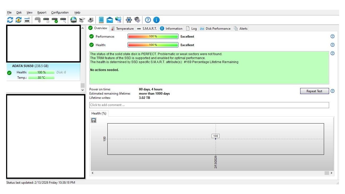Open settings via the gear icon
The height and width of the screenshot is (194, 345).
tap(129, 20)
